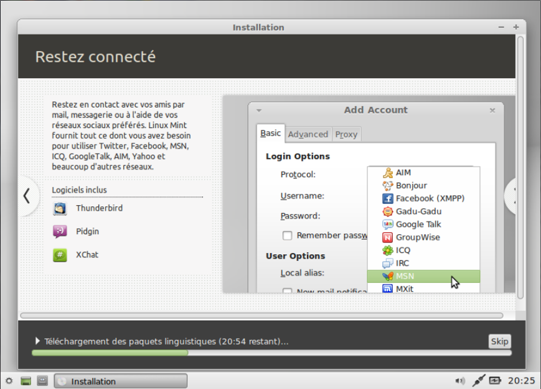Image resolution: width=541 pixels, height=389 pixels.
Task: Open the Add Account window menu arrow
Action: pyautogui.click(x=259, y=111)
